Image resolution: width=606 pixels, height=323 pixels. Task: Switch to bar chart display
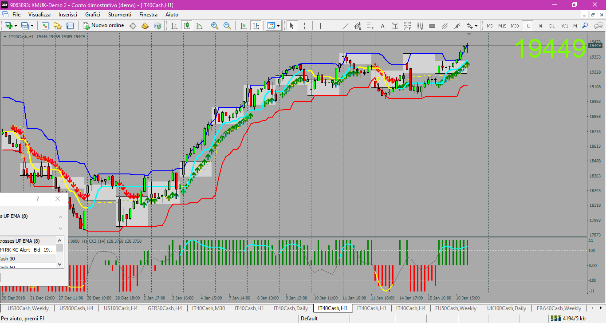pos(174,26)
